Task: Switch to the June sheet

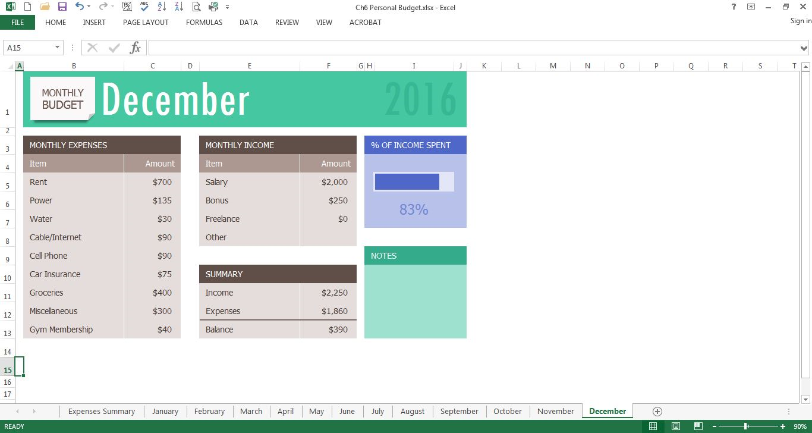Action: 347,411
